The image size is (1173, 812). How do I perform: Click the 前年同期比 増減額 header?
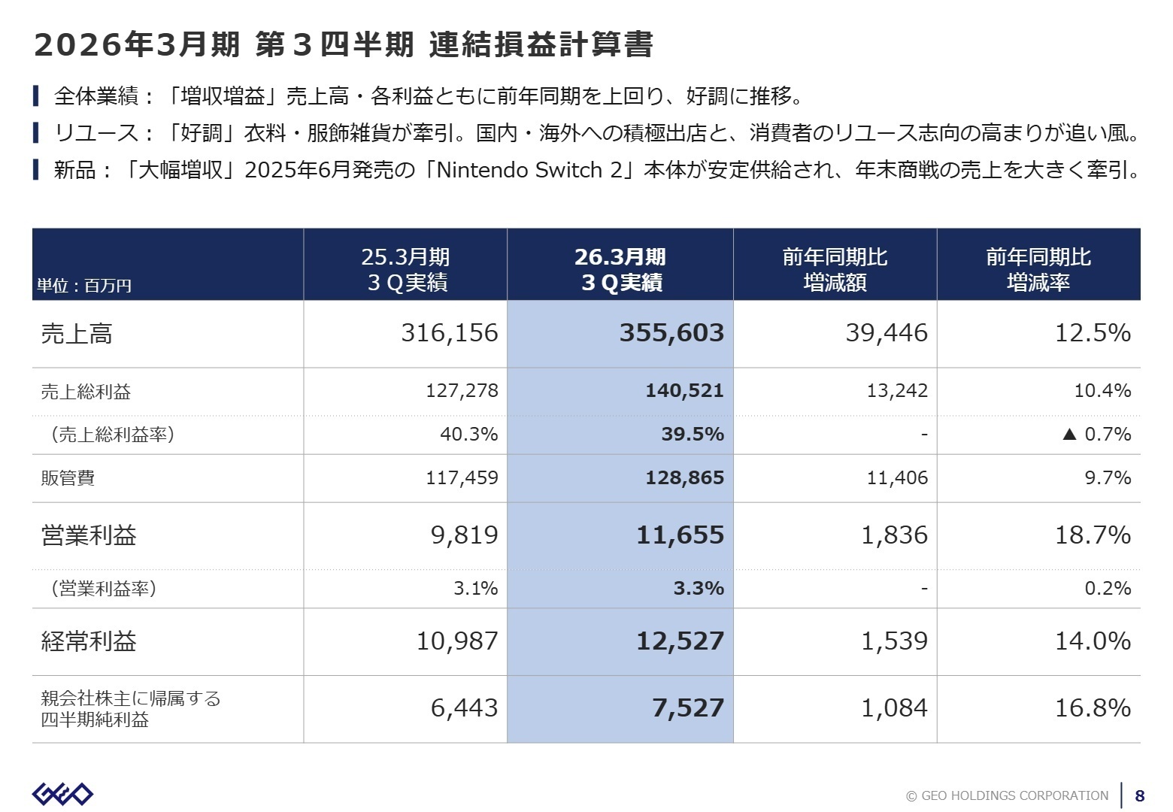[834, 265]
